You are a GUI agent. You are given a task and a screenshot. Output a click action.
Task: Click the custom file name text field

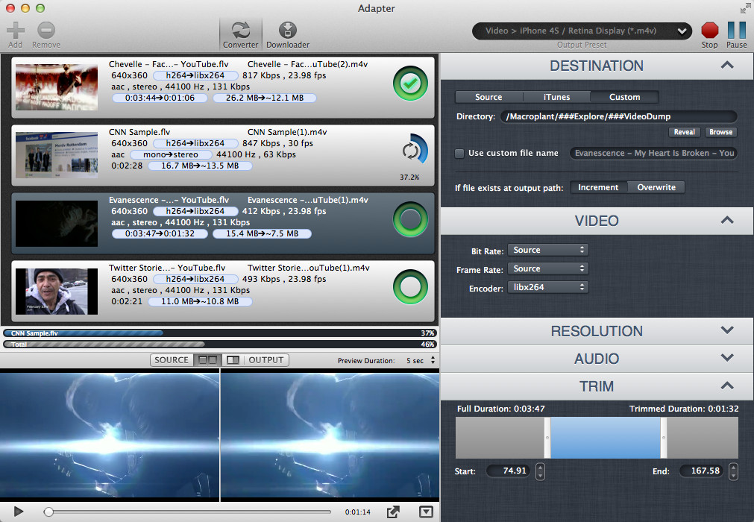tap(654, 154)
